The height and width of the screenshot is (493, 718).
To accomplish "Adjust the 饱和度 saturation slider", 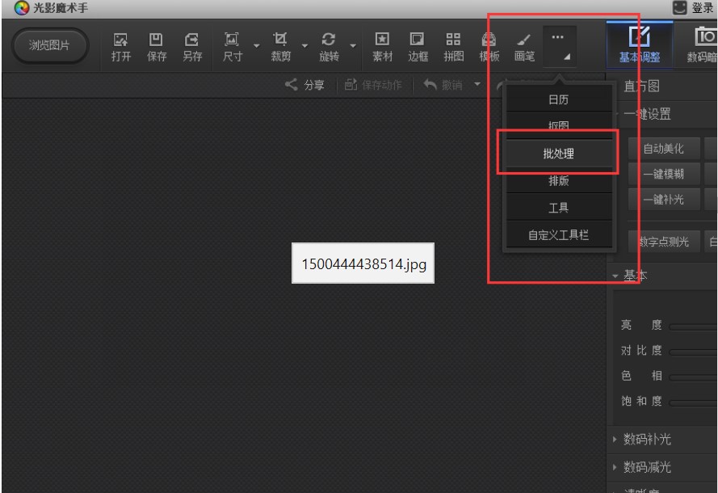I will [x=693, y=402].
